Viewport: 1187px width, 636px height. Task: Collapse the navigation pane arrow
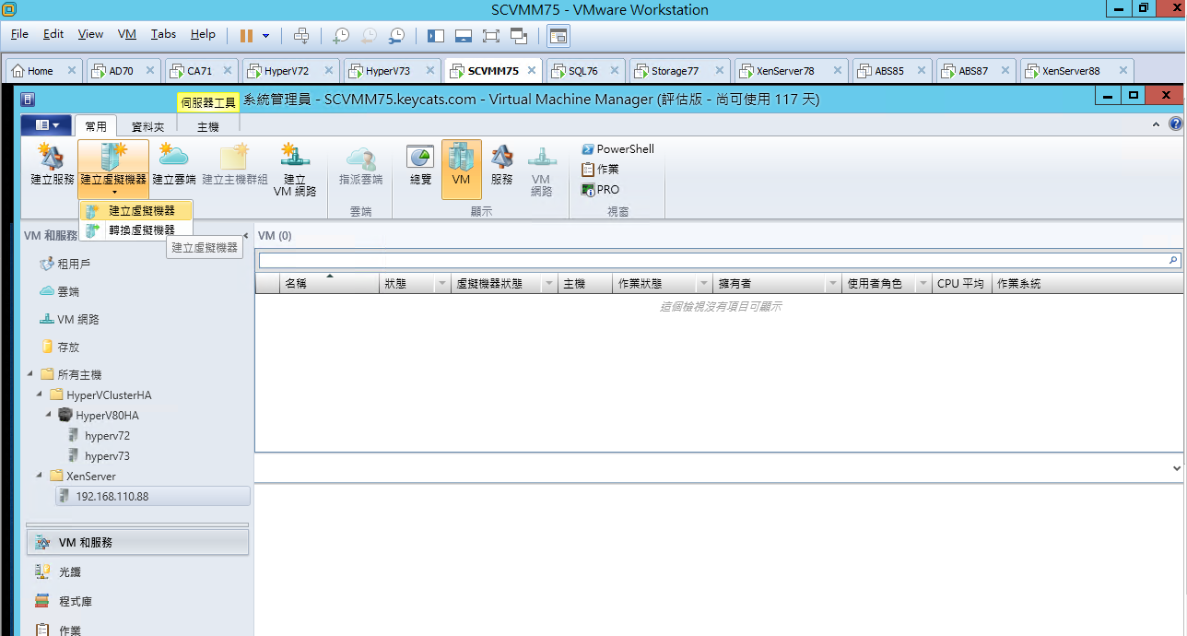tap(245, 236)
